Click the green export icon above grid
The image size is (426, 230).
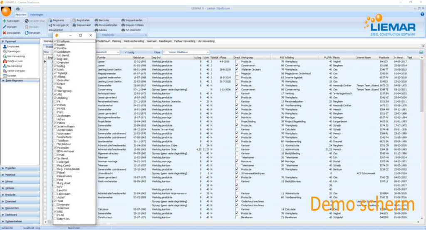(421, 52)
